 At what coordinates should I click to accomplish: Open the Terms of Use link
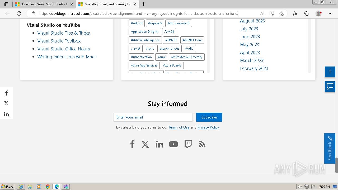(179, 127)
